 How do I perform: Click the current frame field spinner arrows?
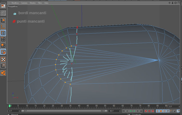click(x=179, y=106)
